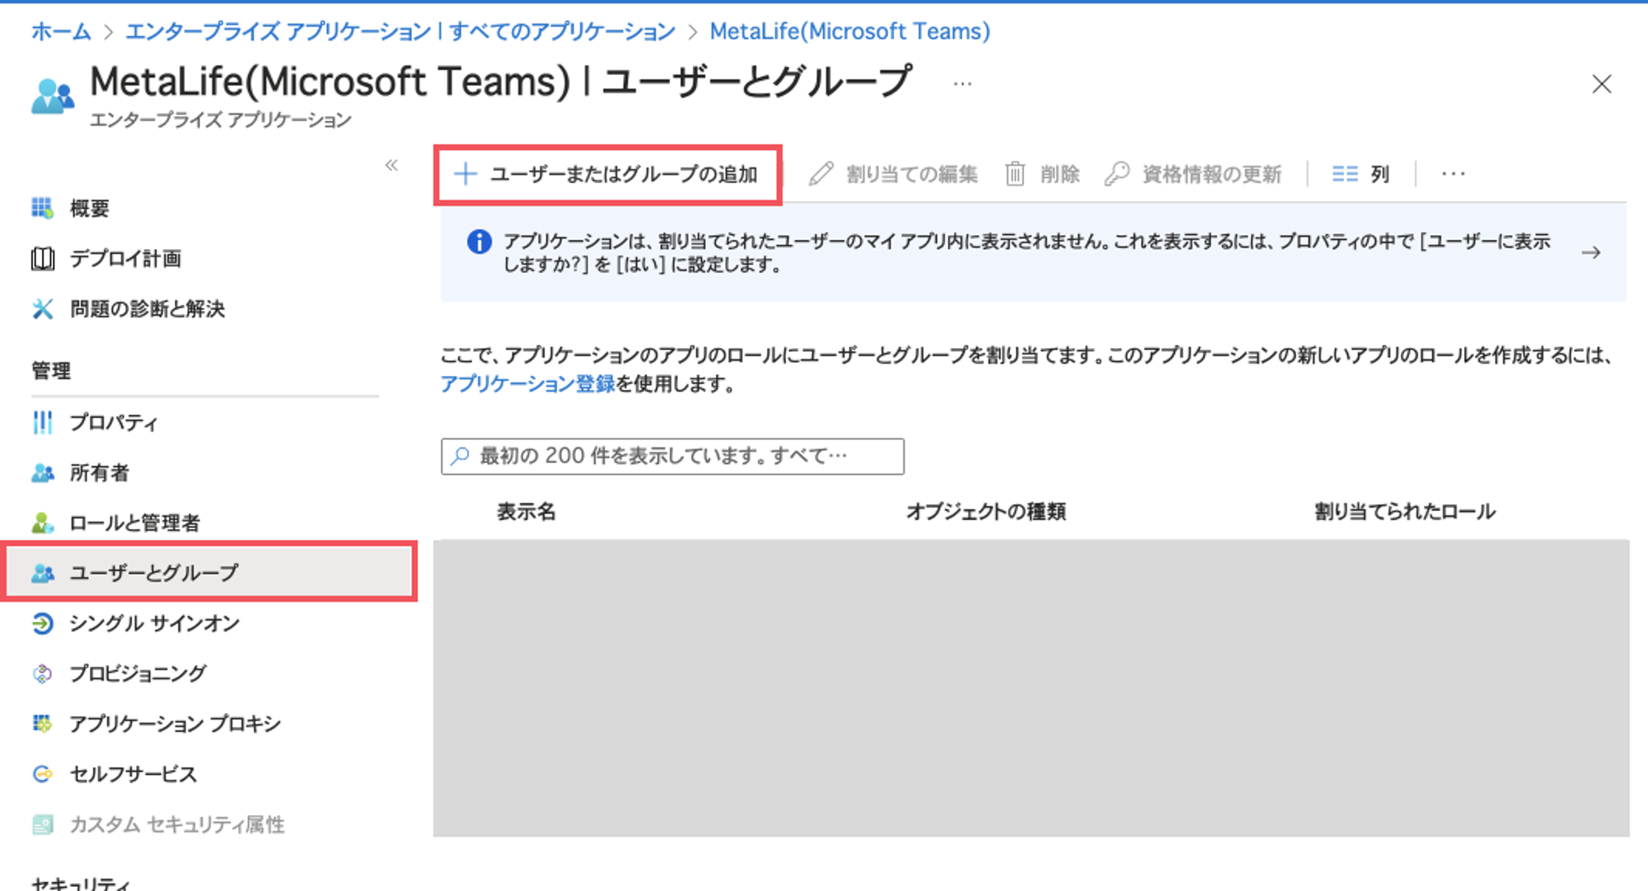This screenshot has height=891, width=1648.
Task: Open the toolbar overflow ellipsis menu
Action: tap(1454, 174)
